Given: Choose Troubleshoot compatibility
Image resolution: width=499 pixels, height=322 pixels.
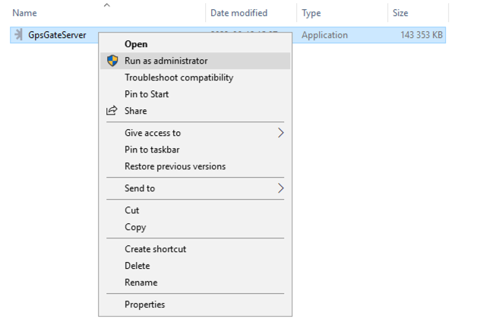Looking at the screenshot, I should click(195, 77).
